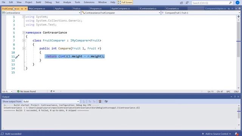Click the highlighted return statement
Image resolution: width=242 pixels, height=136 pixels.
pyautogui.click(x=75, y=56)
